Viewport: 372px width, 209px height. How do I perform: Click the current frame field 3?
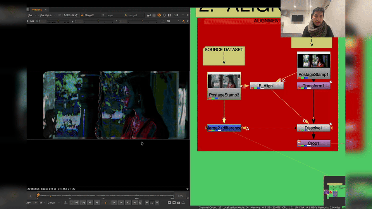(x=105, y=203)
